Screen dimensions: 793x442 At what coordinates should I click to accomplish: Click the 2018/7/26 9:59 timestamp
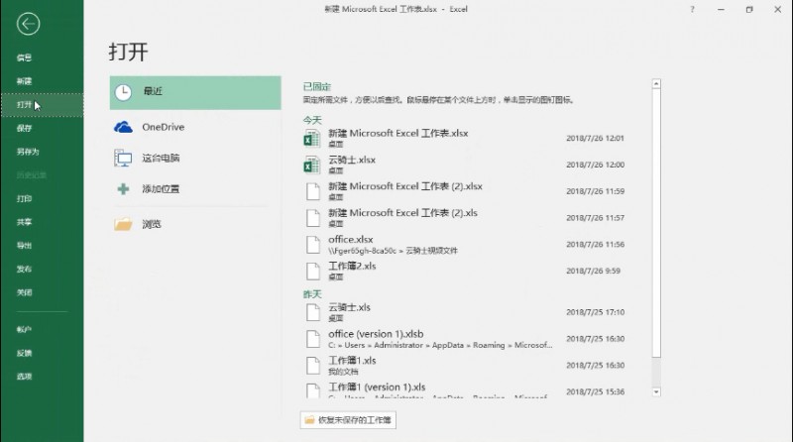point(593,272)
